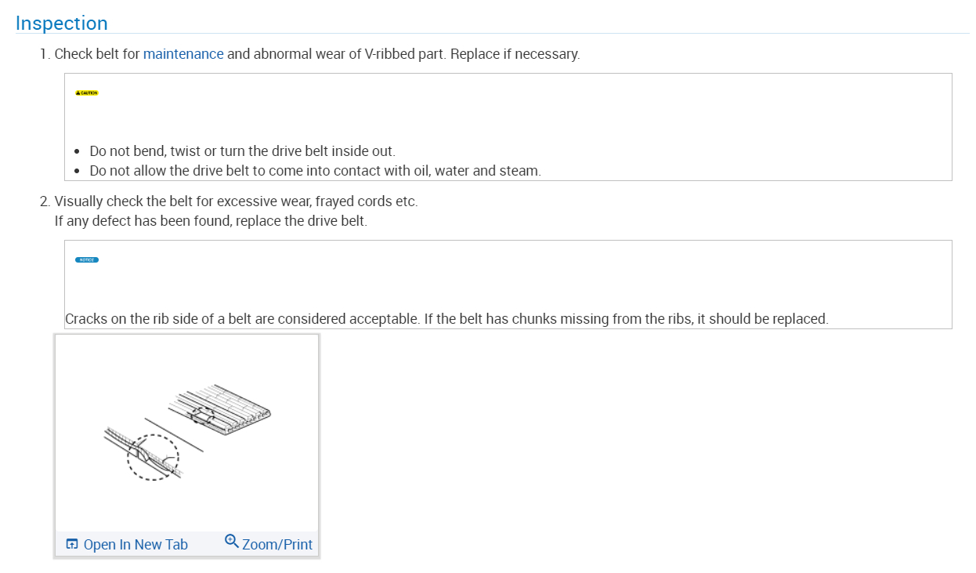
Task: Click the "Inspection" section heading
Action: click(62, 23)
